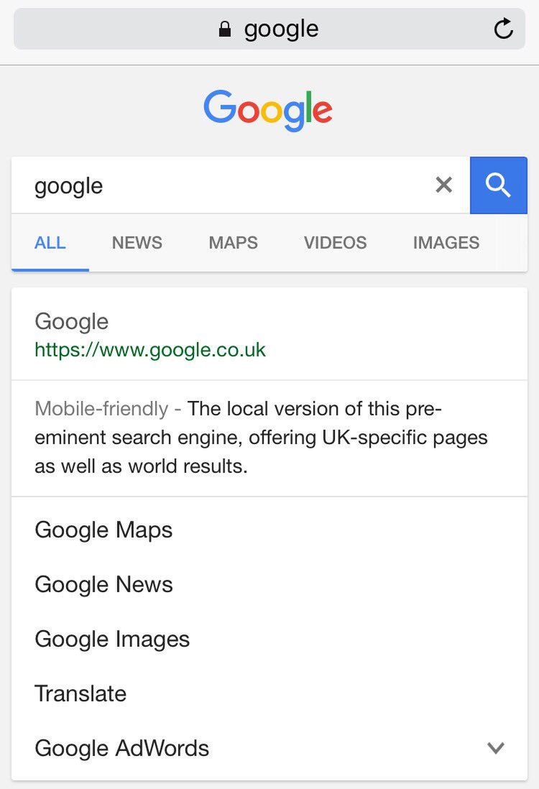The image size is (539, 789).
Task: Open the MAPS tab
Action: coord(233,243)
